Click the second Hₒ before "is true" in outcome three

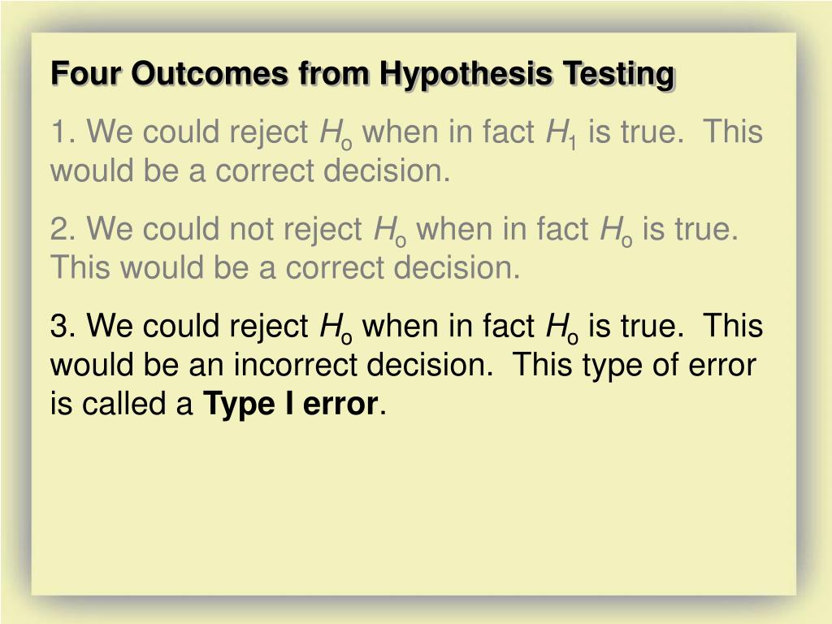[562, 328]
